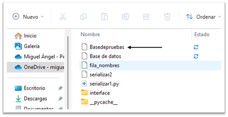Click the Rename icon in toolbar
The height and width of the screenshot is (117, 228).
click(x=125, y=17)
